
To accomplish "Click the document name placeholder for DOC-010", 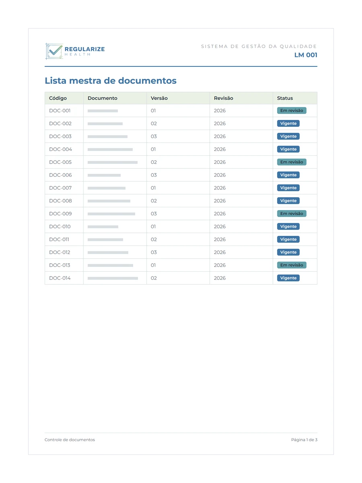I will tap(103, 227).
